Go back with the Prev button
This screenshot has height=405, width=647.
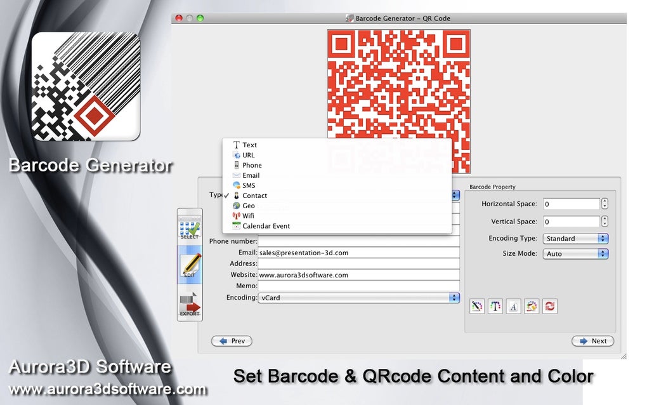[x=232, y=341]
